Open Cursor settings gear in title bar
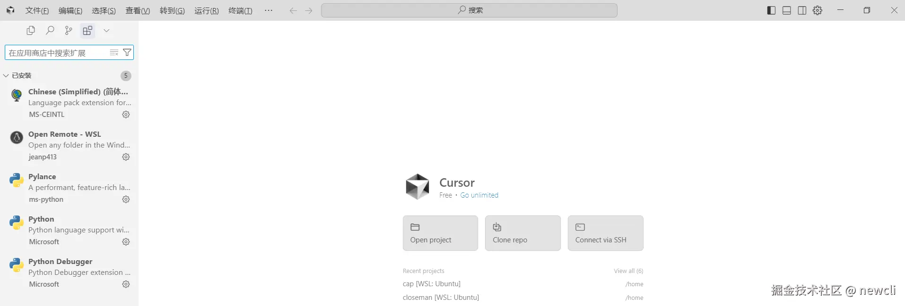Viewport: 905px width, 306px height. click(x=818, y=10)
